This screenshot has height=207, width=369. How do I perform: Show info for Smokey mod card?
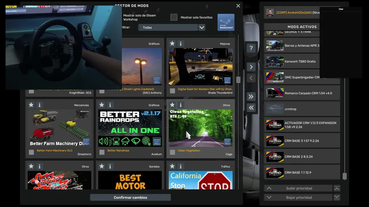(x=39, y=166)
